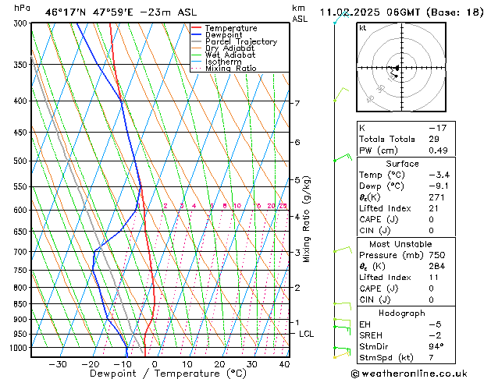Click the wind barb at 700 hPa

[x=341, y=250]
